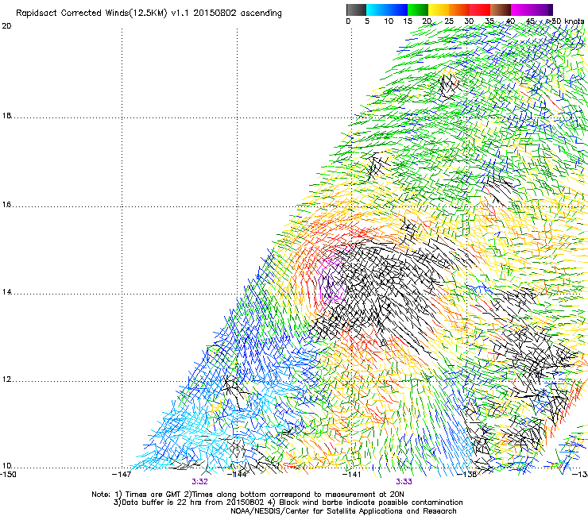
Task: Click the color scale label '35'
Action: pos(489,21)
